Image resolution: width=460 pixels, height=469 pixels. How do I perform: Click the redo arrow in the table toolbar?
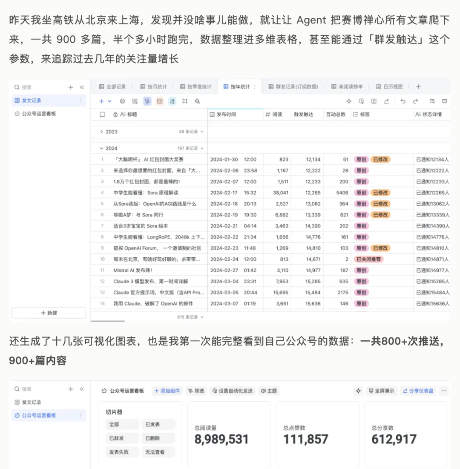click(x=415, y=101)
